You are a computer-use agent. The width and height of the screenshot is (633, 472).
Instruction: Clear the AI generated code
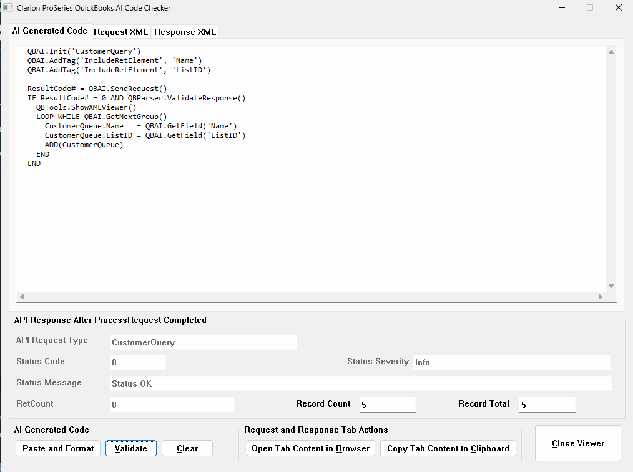(187, 448)
